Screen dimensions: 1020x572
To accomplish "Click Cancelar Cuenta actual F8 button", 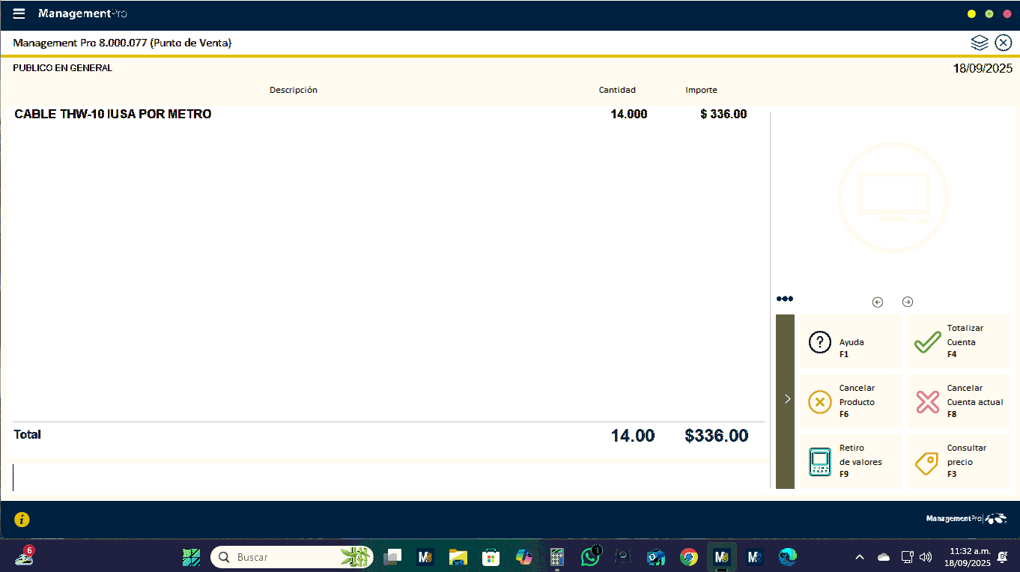I will coord(958,402).
